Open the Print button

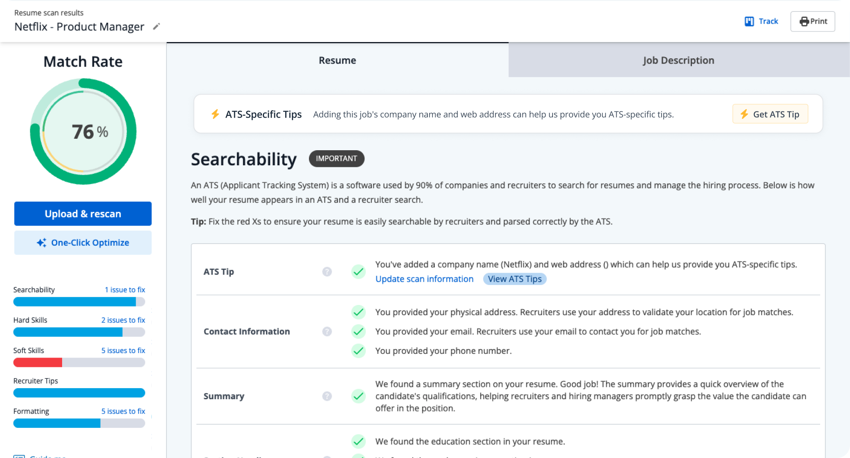pyautogui.click(x=812, y=21)
